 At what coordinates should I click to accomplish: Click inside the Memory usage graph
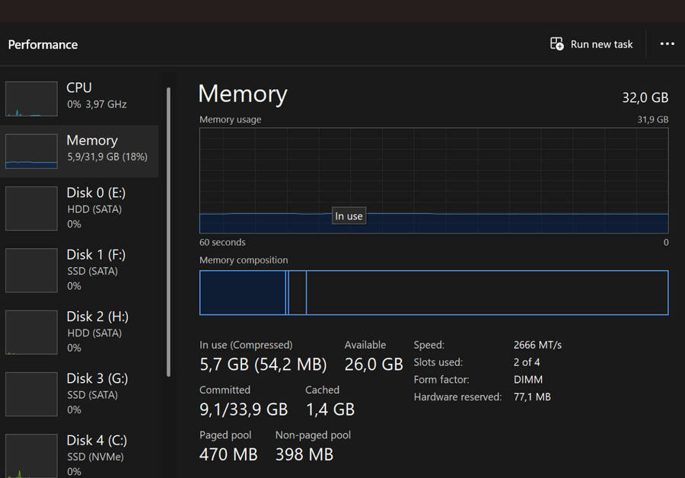pos(434,175)
